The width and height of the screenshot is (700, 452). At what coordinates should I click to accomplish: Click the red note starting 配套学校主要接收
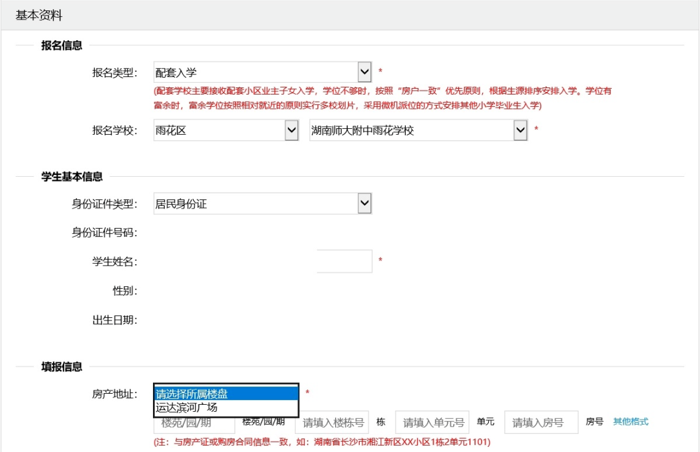click(382, 98)
